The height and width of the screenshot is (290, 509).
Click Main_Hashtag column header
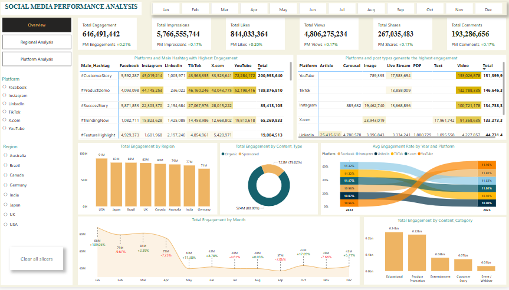(x=95, y=66)
